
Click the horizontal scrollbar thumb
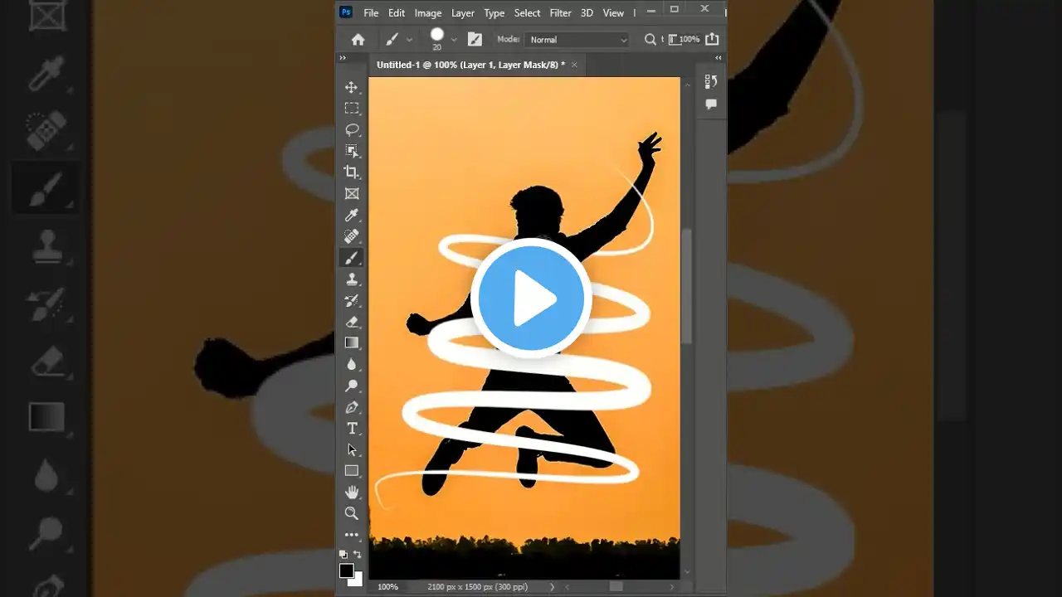coord(616,587)
